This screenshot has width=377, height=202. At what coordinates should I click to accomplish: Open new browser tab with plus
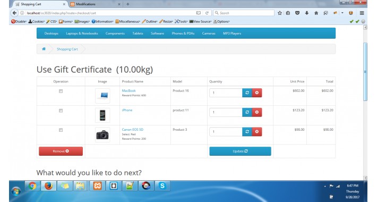coord(127,4)
